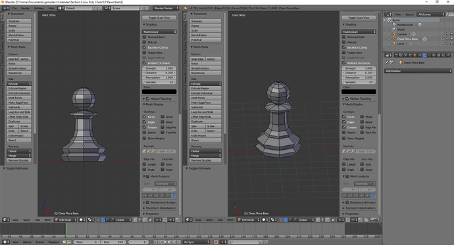Toggle Faces overlay in left Mesh Display
Image resolution: width=454 pixels, height=245 pixels.
pyautogui.click(x=145, y=117)
